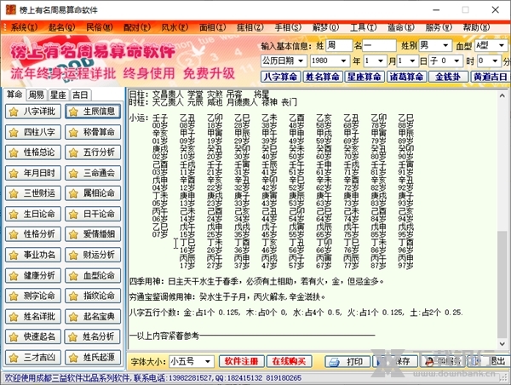Click the star icon beside 健康分析
Screen dimensions: 511x385
14,276
